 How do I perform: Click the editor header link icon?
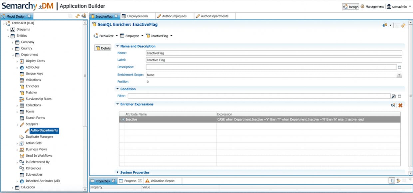coord(403,25)
